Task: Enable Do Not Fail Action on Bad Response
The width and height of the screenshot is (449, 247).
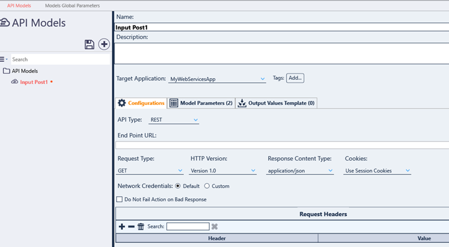Action: coord(120,199)
